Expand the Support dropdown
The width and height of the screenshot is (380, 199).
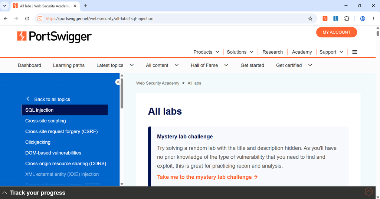pos(341,52)
